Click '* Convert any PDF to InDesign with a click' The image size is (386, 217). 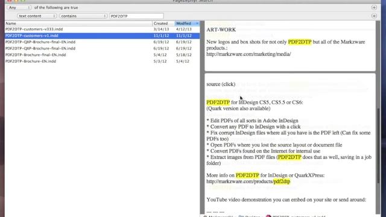[253, 127]
